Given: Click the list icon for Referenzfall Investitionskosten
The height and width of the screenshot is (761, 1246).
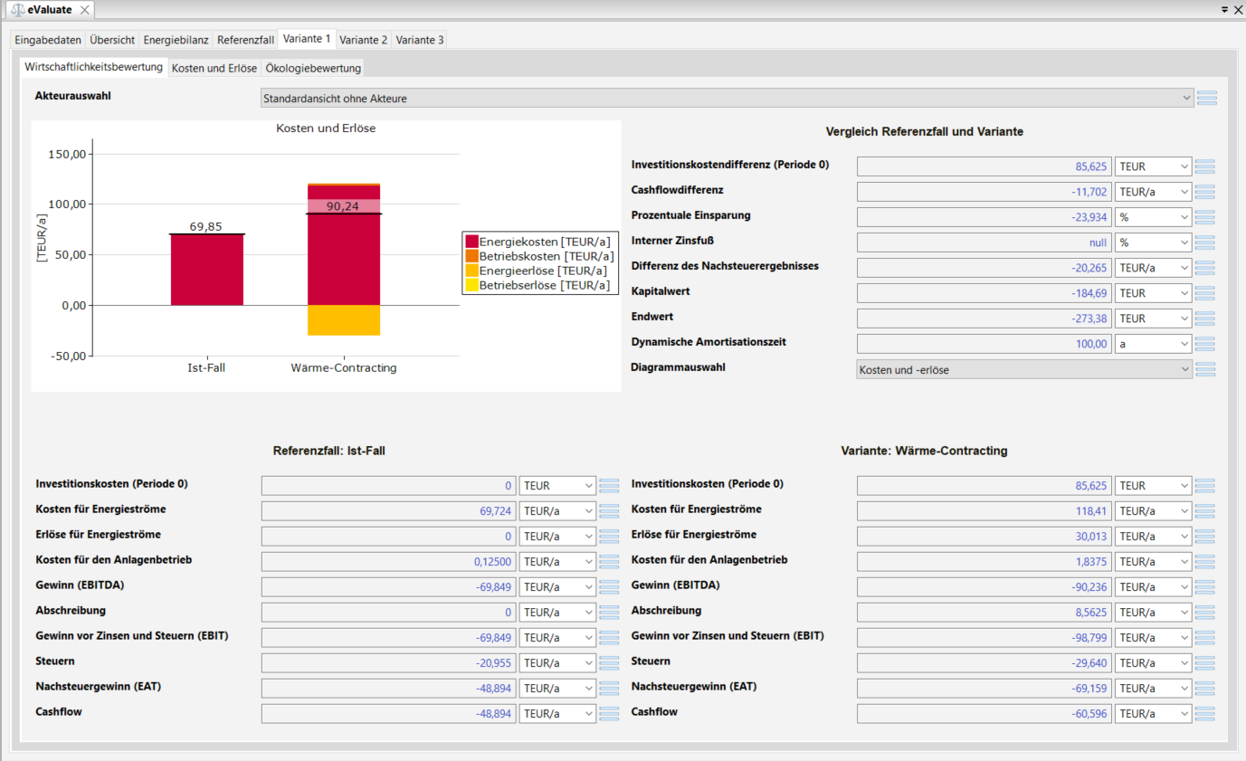Looking at the screenshot, I should pyautogui.click(x=609, y=486).
